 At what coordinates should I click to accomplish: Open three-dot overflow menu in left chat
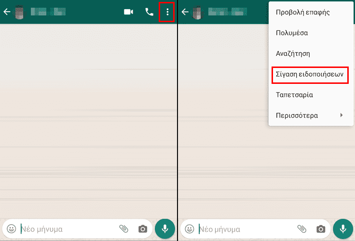click(167, 12)
